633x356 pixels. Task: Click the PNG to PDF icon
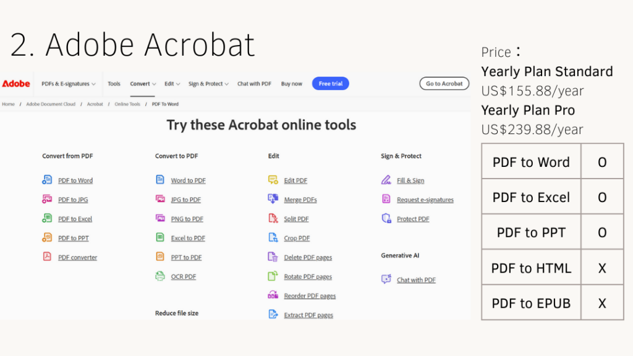160,218
